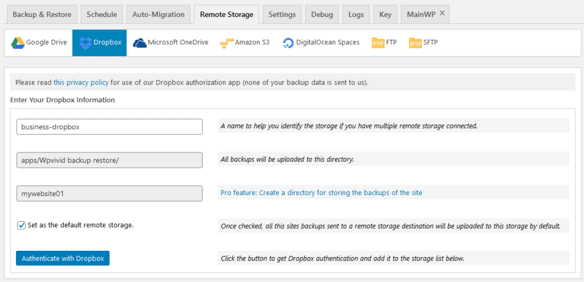Click the Enter Your Dropbox Information heading

point(63,100)
